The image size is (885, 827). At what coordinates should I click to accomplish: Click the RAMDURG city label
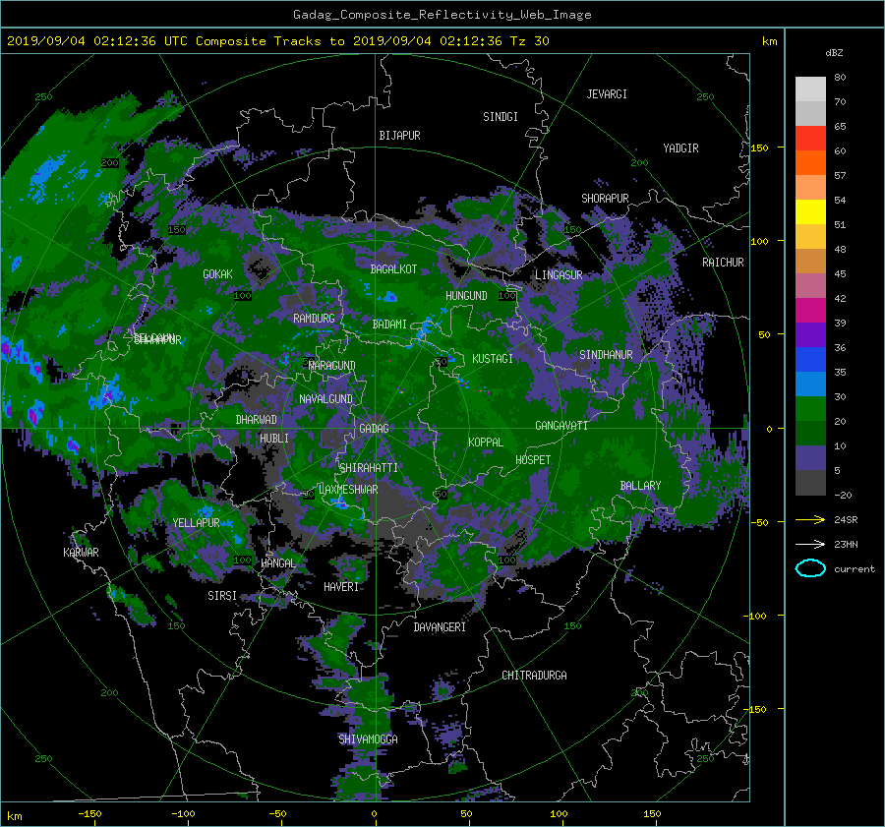pos(314,319)
